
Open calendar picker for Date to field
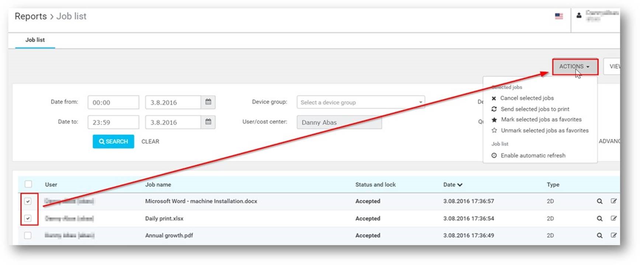[x=208, y=122]
